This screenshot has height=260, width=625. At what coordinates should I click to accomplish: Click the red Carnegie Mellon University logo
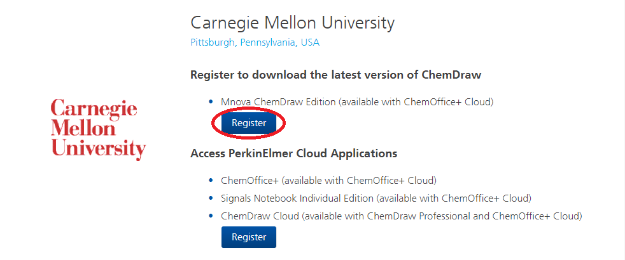[98, 129]
